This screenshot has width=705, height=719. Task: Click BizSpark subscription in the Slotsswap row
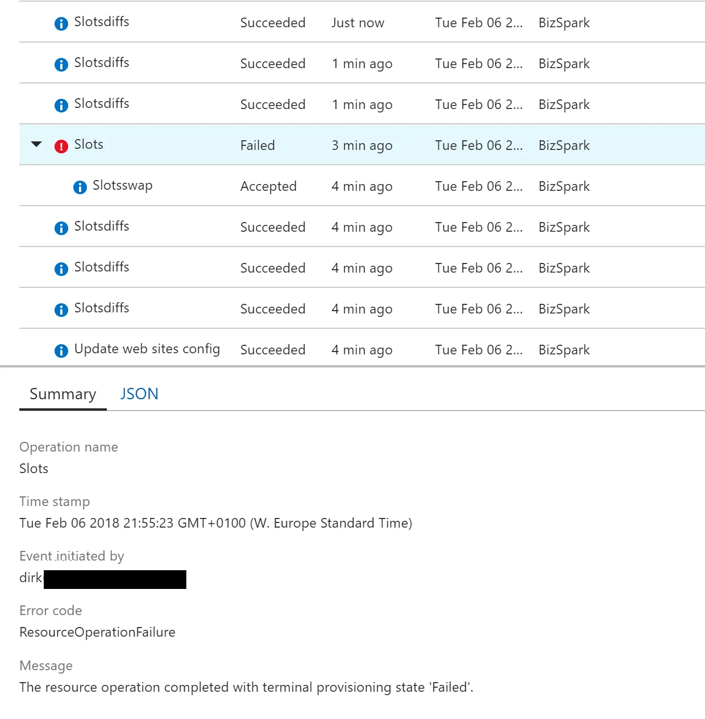[x=564, y=186]
